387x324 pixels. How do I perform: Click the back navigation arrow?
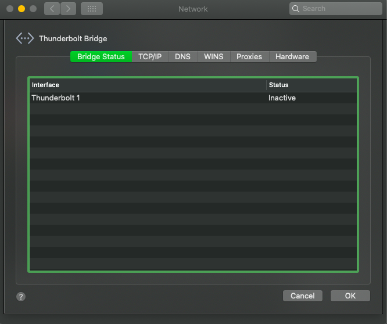(52, 9)
